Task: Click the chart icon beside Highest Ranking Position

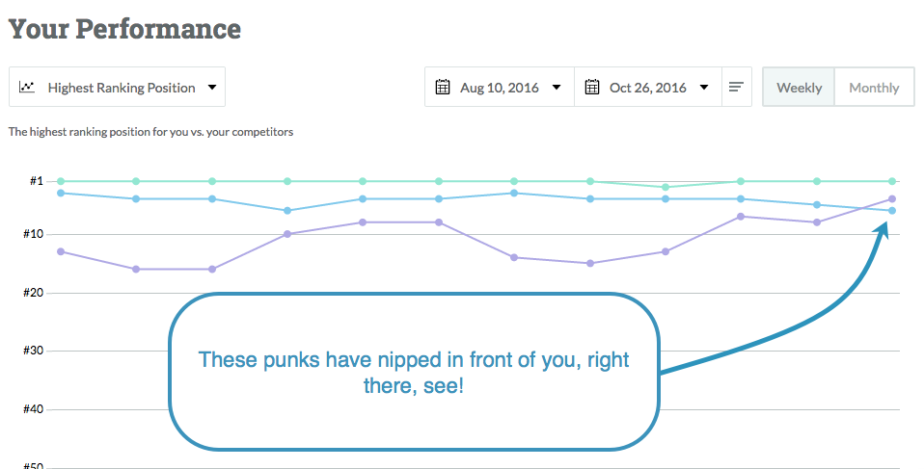Action: coord(28,87)
